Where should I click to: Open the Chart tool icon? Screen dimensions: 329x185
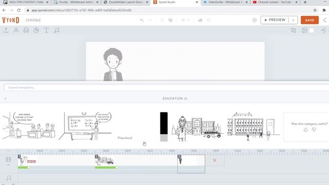pos(36,30)
